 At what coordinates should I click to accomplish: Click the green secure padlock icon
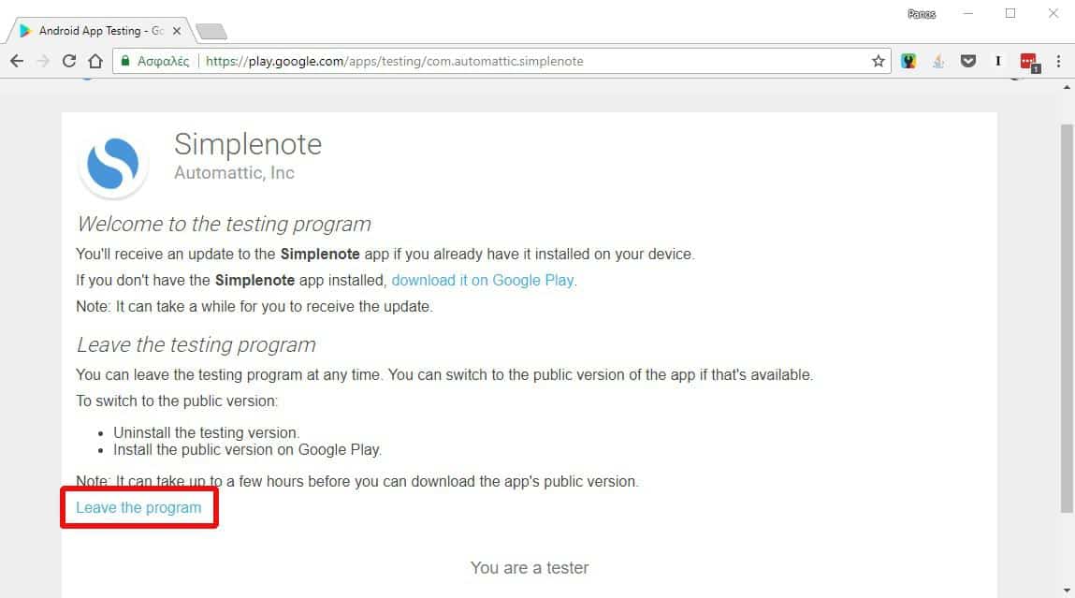pyautogui.click(x=124, y=61)
